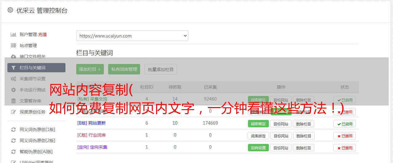Open 手动运行测试 in the sidebar
393x163 pixels.
(x=33, y=90)
